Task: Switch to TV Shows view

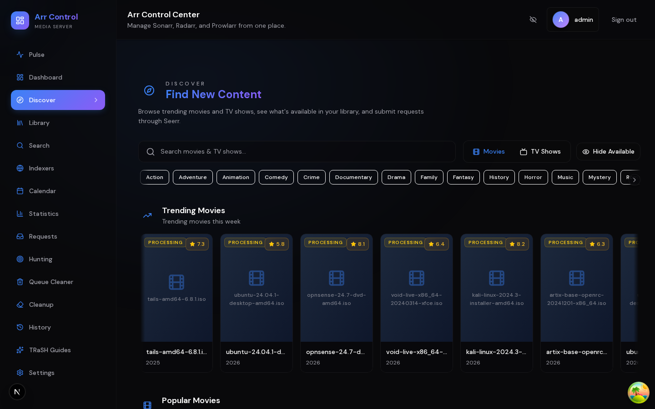Action: click(x=540, y=152)
